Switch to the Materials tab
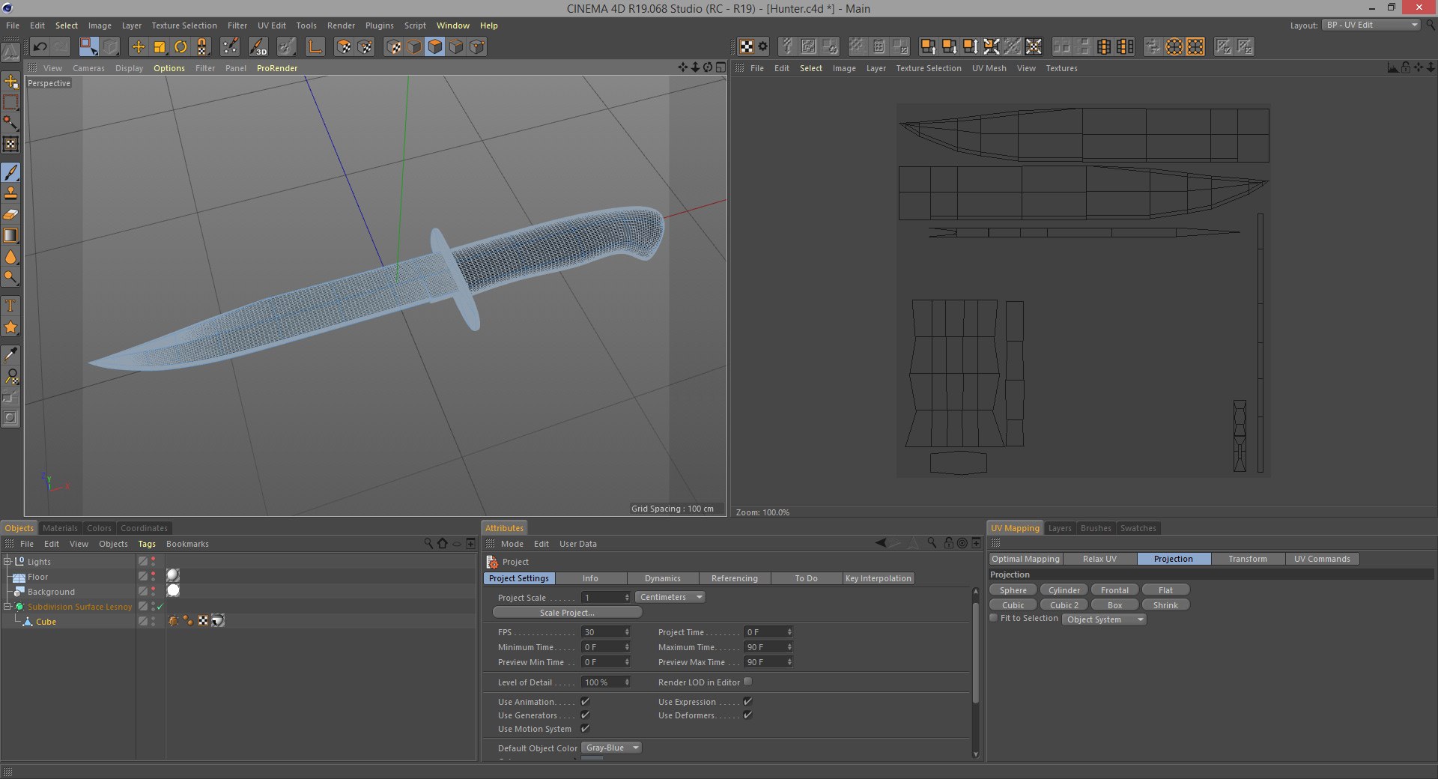Image resolution: width=1438 pixels, height=779 pixels. 60,528
